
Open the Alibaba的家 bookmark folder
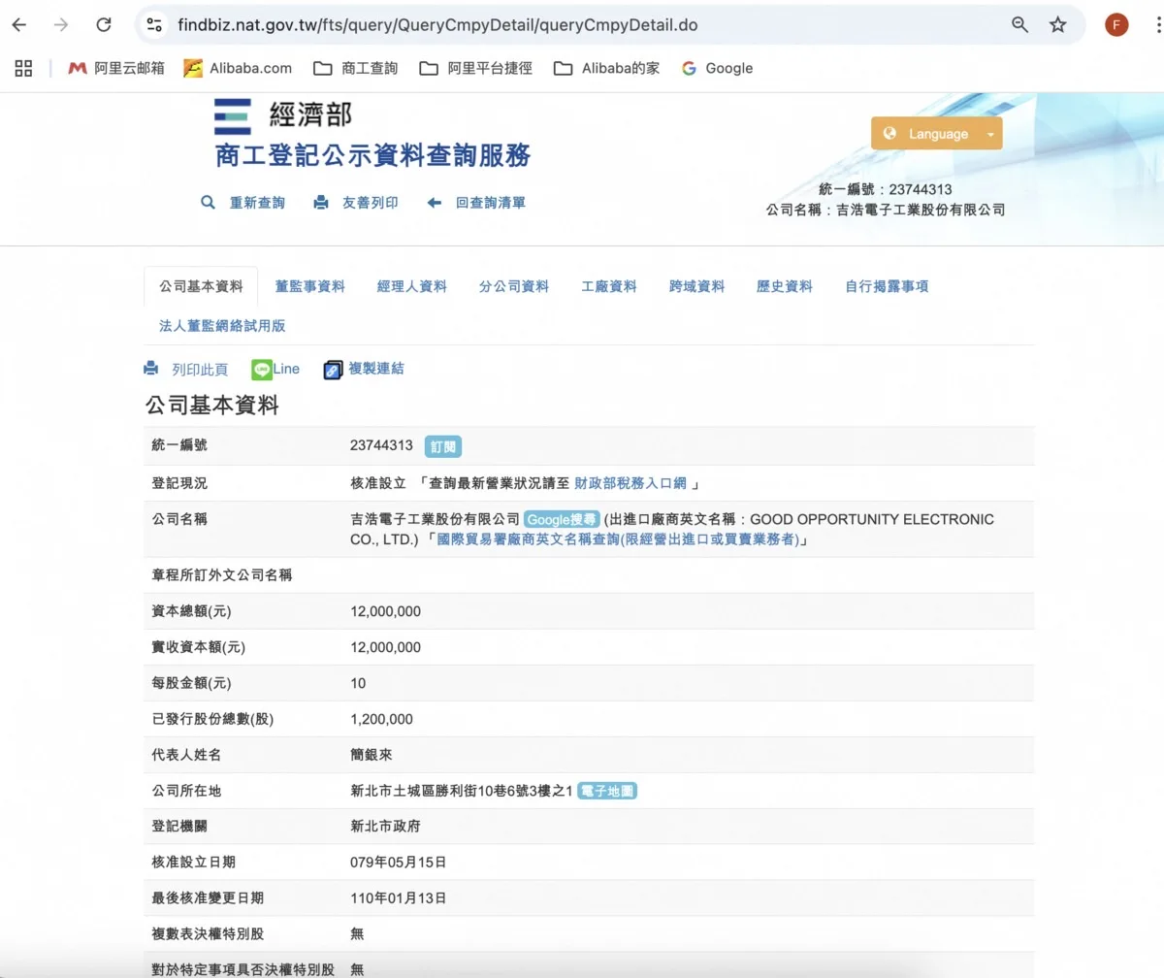coord(606,68)
